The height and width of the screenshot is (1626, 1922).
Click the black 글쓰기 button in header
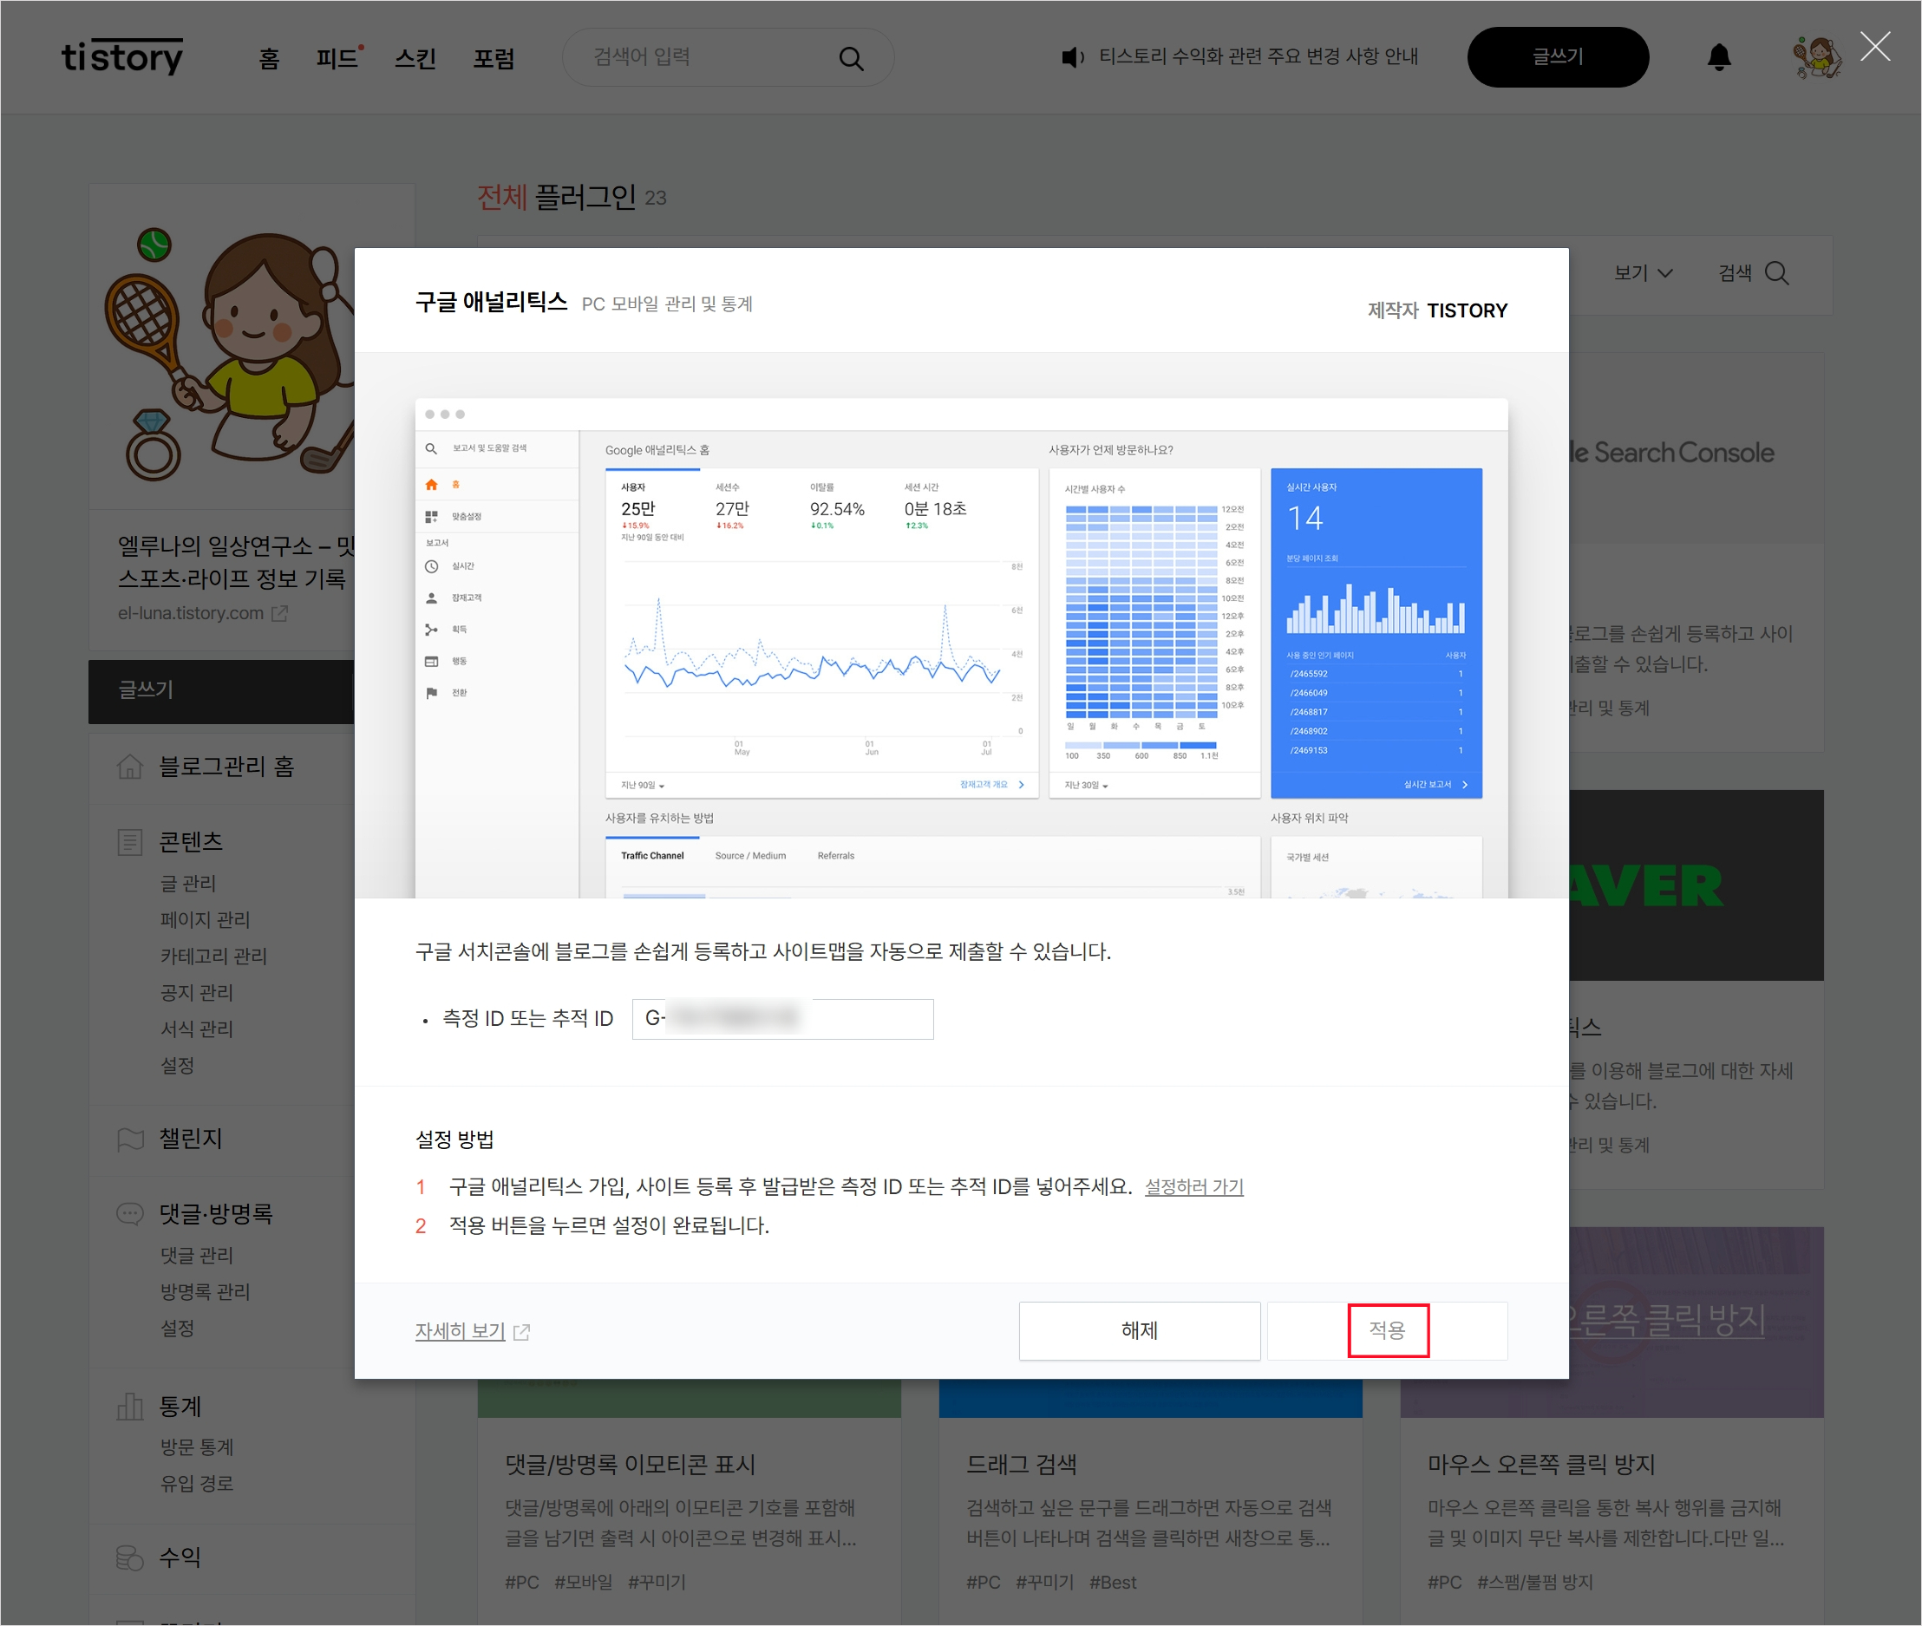tap(1558, 57)
